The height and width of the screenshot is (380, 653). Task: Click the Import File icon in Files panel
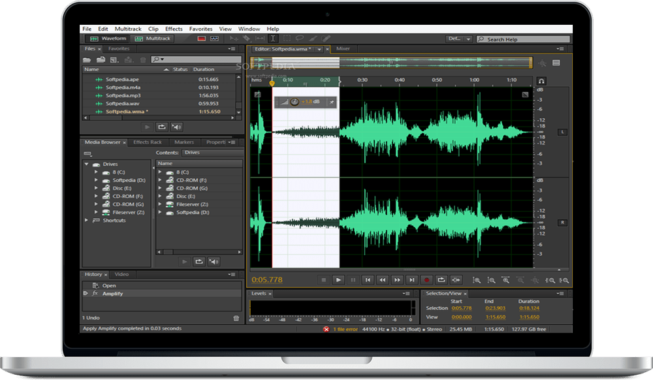click(x=101, y=60)
